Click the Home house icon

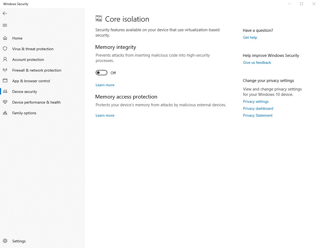point(5,38)
